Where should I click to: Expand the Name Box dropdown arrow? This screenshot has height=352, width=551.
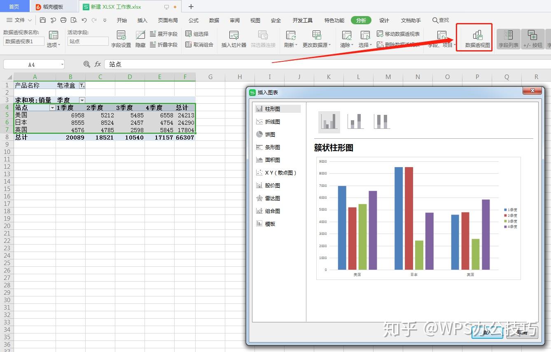[62, 64]
